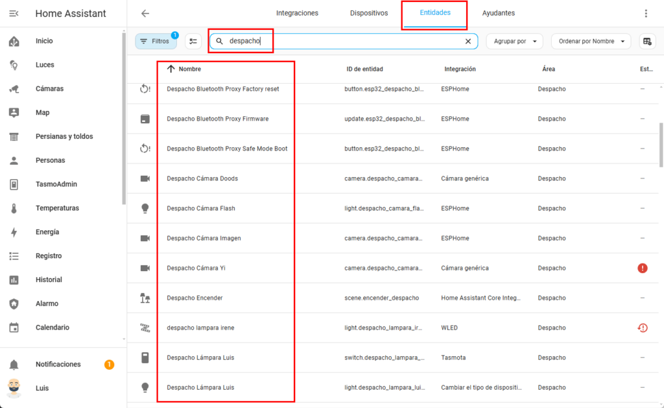
Task: Open Energía from the sidebar
Action: (x=47, y=232)
